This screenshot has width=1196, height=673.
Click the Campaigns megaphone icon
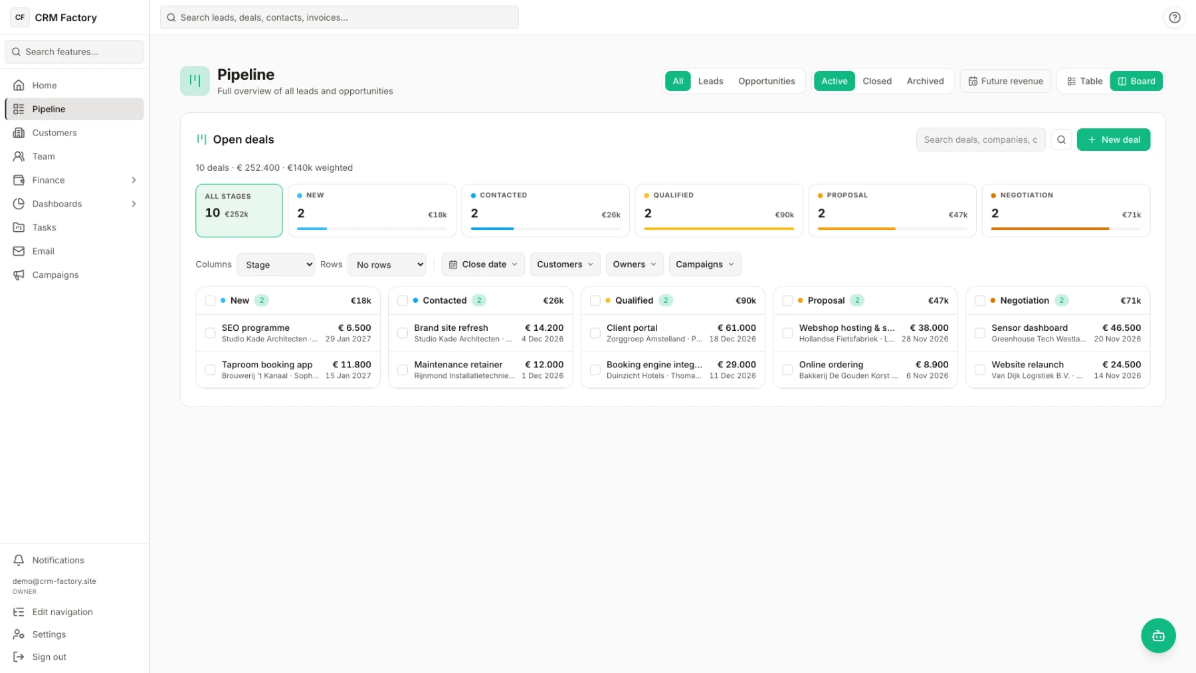pos(19,275)
